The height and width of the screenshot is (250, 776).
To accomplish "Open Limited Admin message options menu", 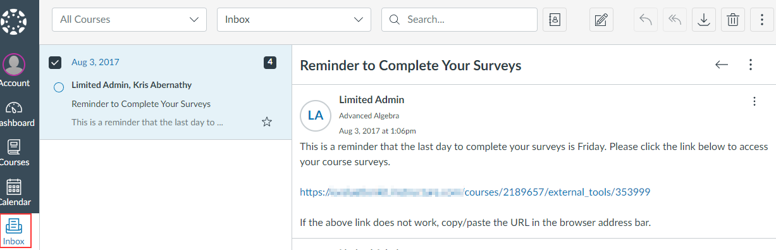I will point(754,101).
